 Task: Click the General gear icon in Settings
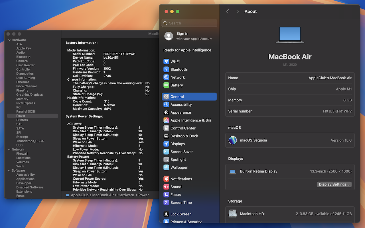point(166,97)
